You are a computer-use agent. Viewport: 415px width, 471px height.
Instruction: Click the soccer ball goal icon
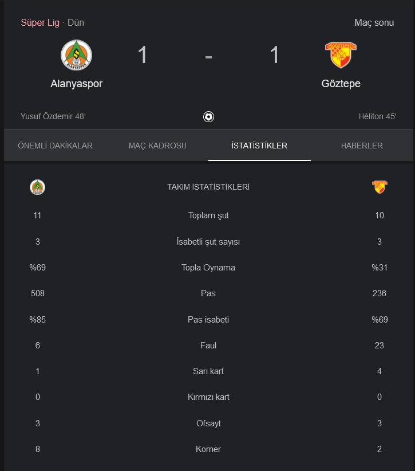(208, 116)
